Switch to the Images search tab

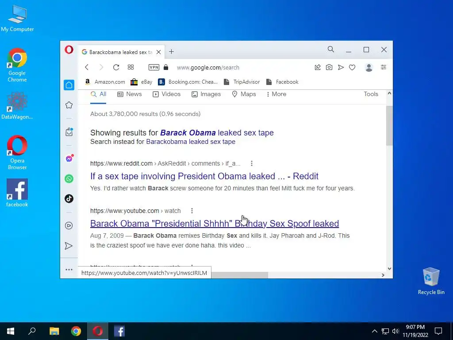pos(206,94)
